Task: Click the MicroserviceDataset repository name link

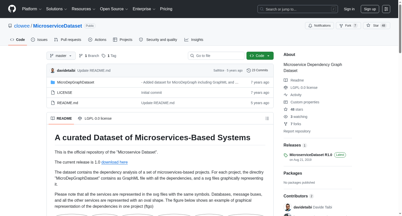Action: [x=58, y=26]
